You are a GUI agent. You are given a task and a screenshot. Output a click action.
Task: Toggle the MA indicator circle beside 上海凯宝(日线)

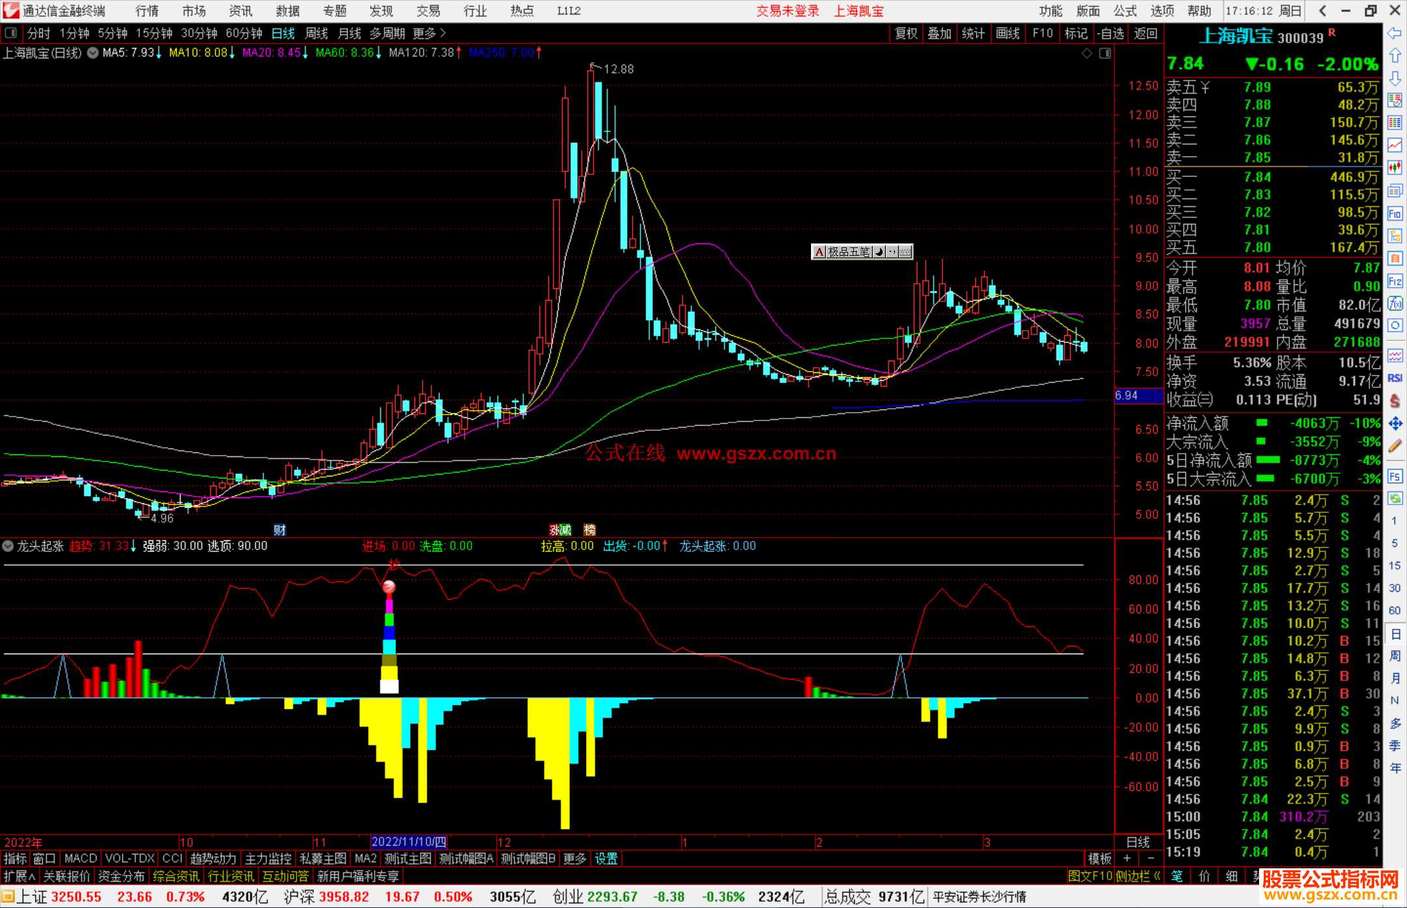93,53
